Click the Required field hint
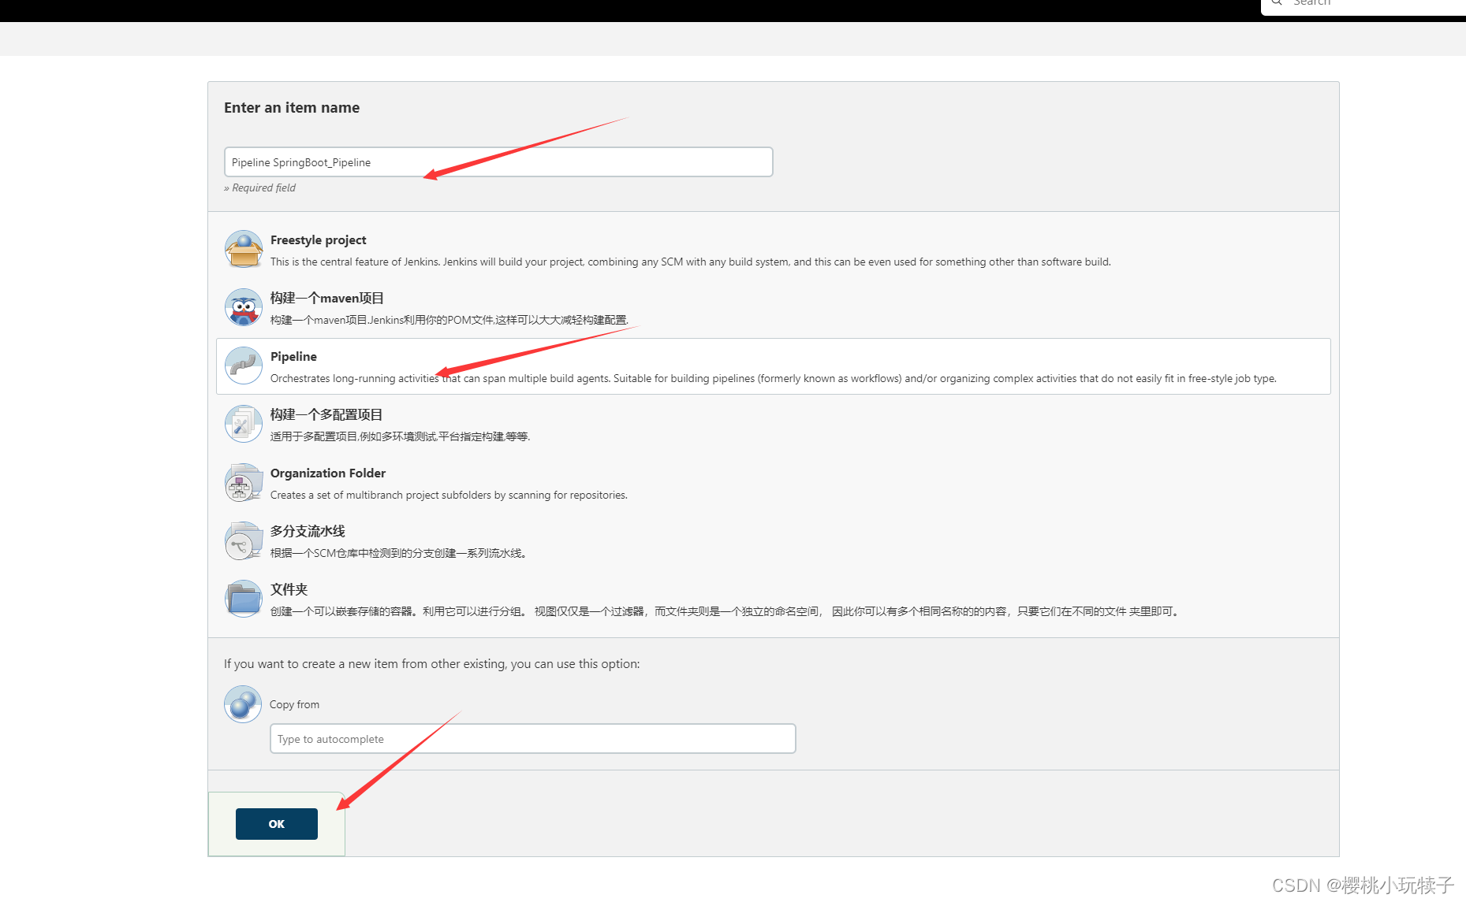 coord(260,188)
